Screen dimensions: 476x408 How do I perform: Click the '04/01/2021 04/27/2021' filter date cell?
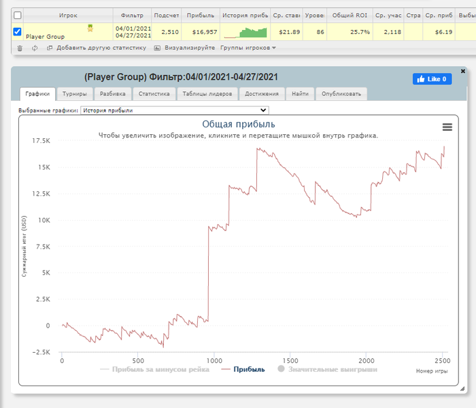133,32
